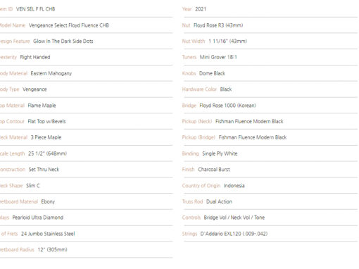
Task: Select the 24 Jumbo Stainless Steel frets text
Action: coord(48,234)
